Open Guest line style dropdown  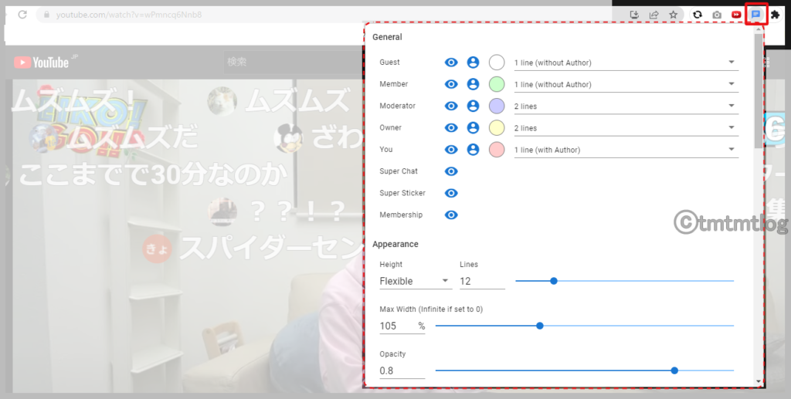(626, 63)
